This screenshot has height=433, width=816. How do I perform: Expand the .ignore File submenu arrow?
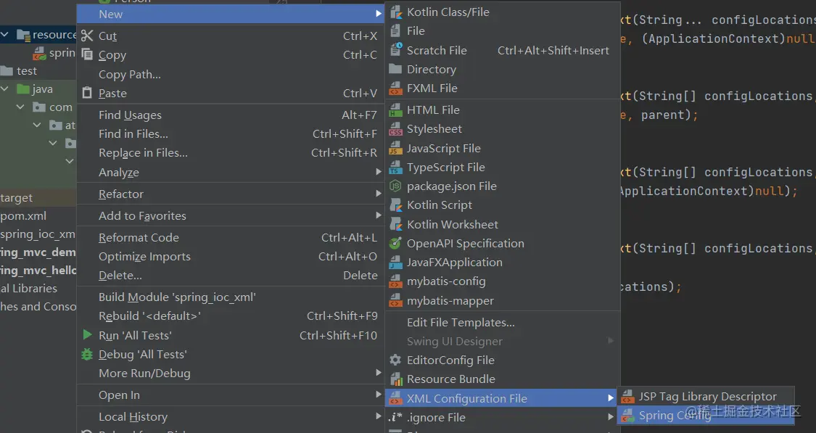coord(611,417)
